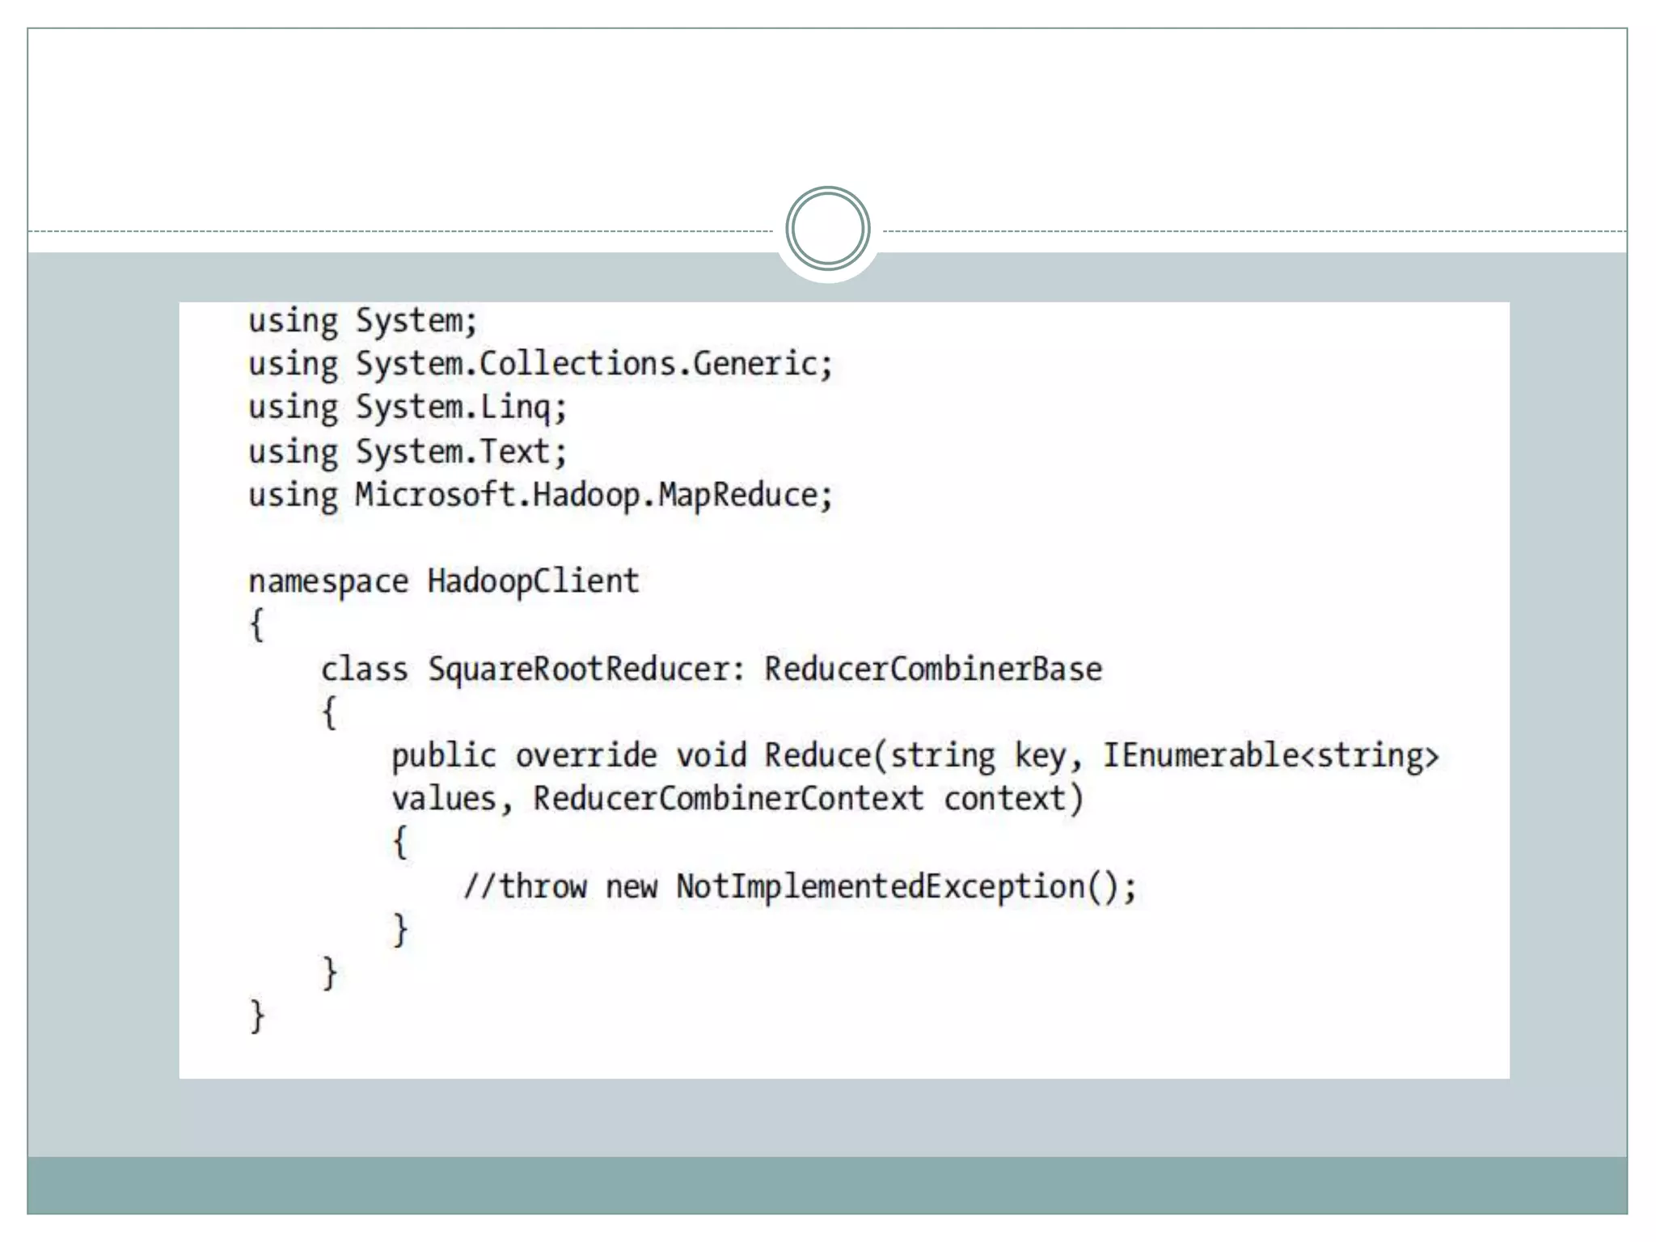The width and height of the screenshot is (1656, 1242).
Task: Select 'System.Collections.Generic' in the code
Action: (587, 364)
